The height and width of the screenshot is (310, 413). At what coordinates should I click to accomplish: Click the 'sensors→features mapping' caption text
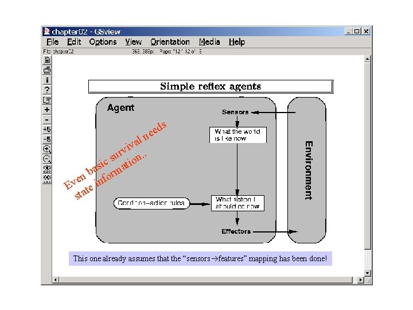click(200, 258)
